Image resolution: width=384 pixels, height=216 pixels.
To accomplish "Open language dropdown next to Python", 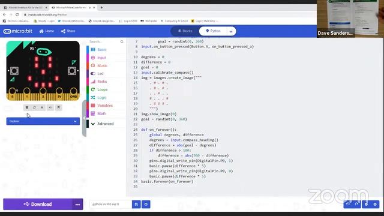I will click(x=231, y=31).
